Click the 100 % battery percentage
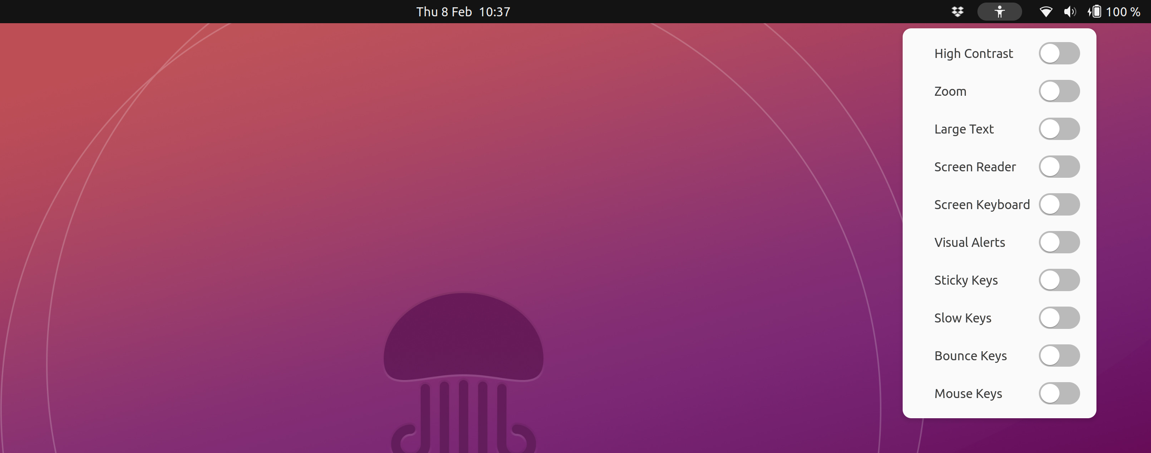The height and width of the screenshot is (453, 1151). 1123,12
